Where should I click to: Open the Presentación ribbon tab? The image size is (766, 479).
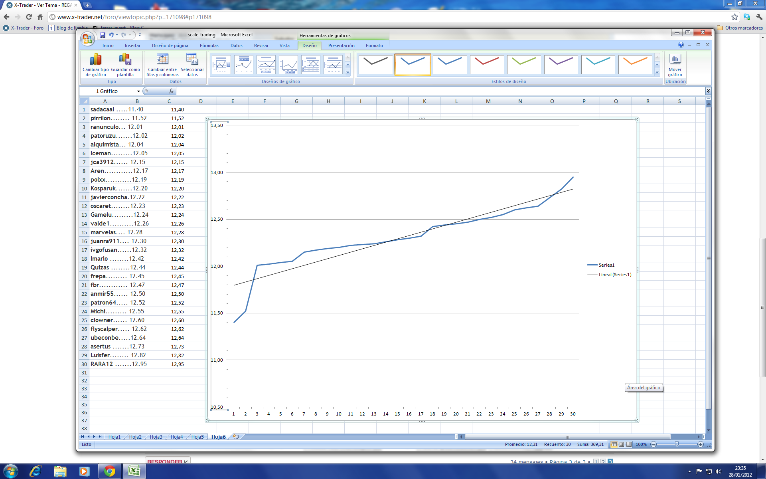point(341,46)
